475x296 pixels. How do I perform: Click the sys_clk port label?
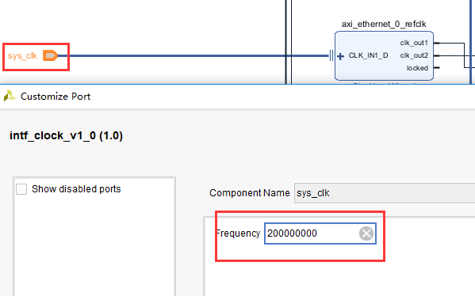point(22,56)
